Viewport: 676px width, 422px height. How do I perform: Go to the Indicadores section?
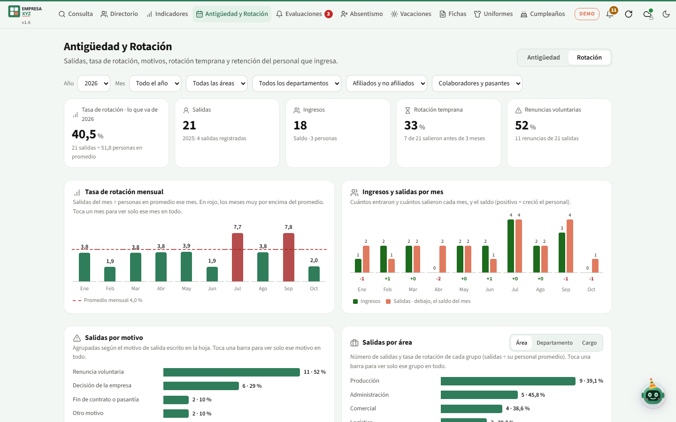167,14
